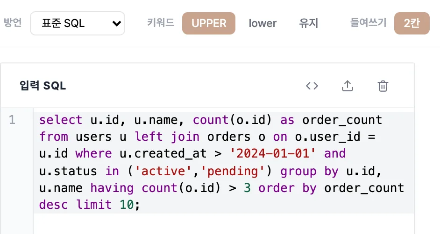Select UPPER keyword case option
The width and height of the screenshot is (440, 234).
[209, 23]
